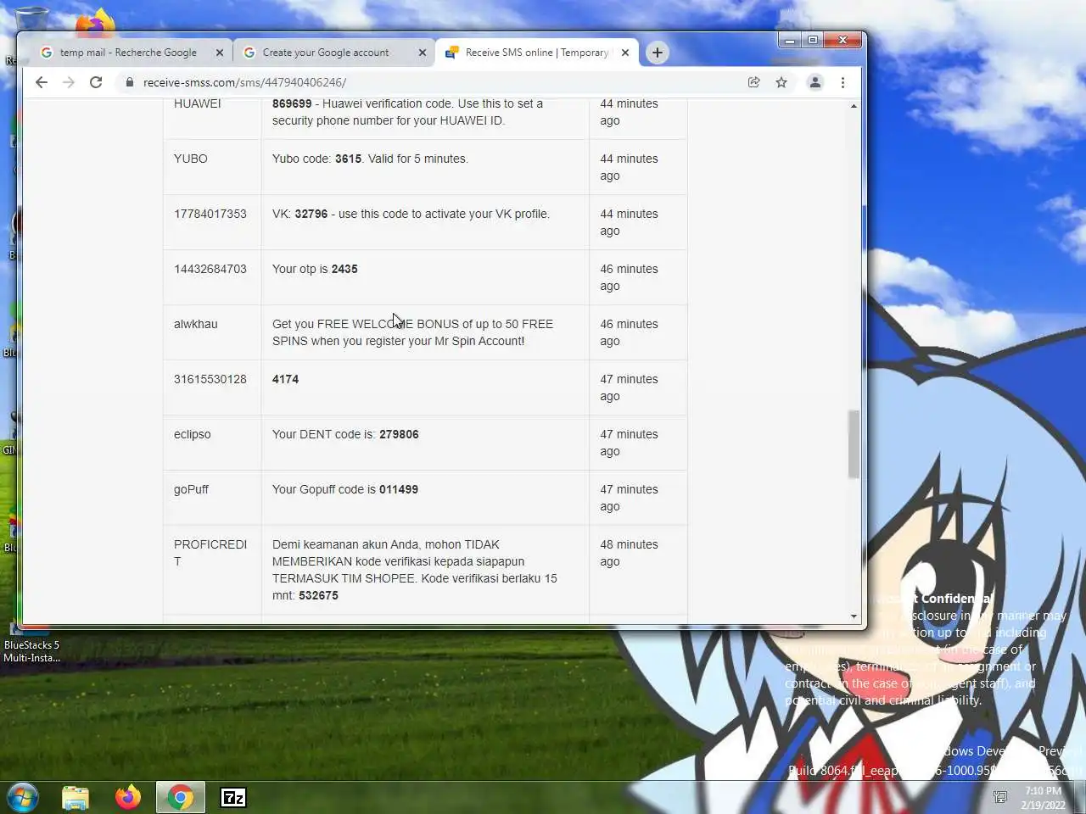Minimize the Chrome window
The width and height of the screenshot is (1086, 814).
click(x=790, y=40)
